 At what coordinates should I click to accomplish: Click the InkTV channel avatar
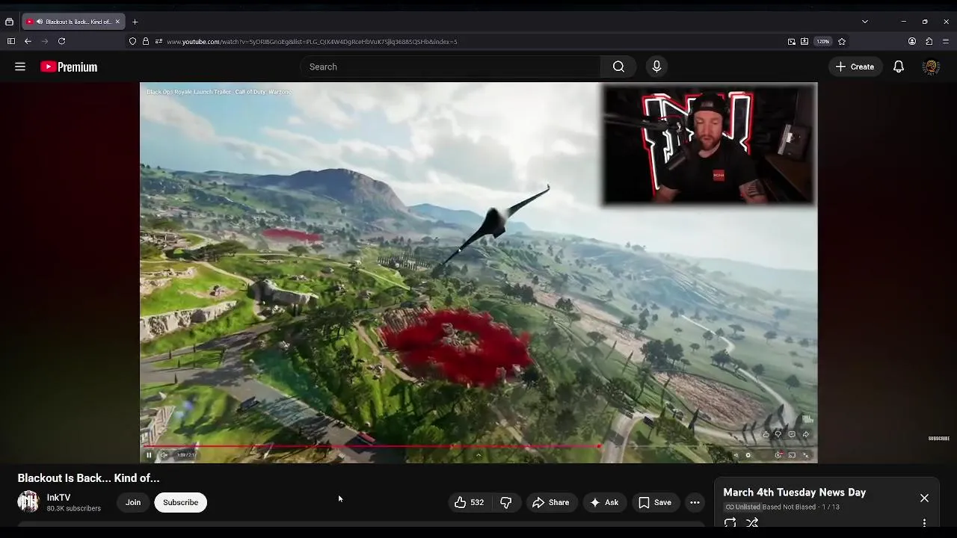coord(28,502)
